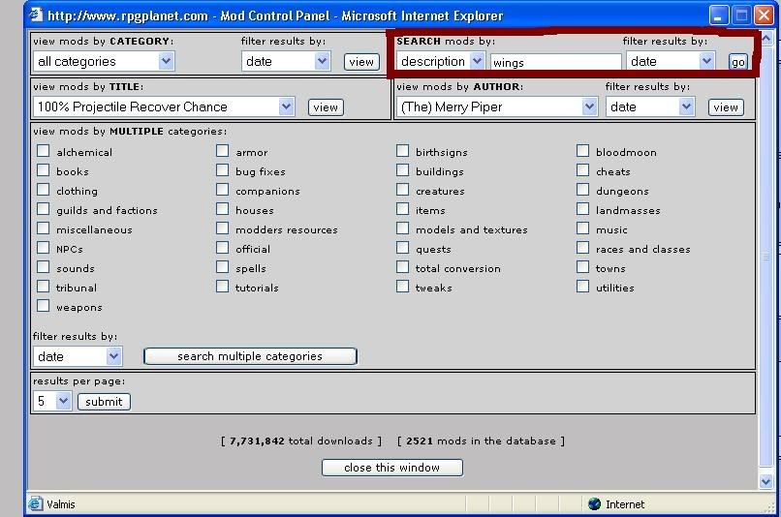Check the landmasses checkbox

[582, 209]
